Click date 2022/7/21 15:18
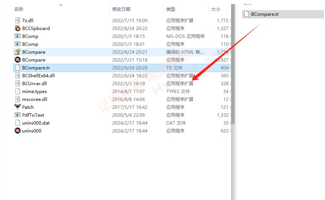The width and height of the screenshot is (325, 200). pos(130,60)
